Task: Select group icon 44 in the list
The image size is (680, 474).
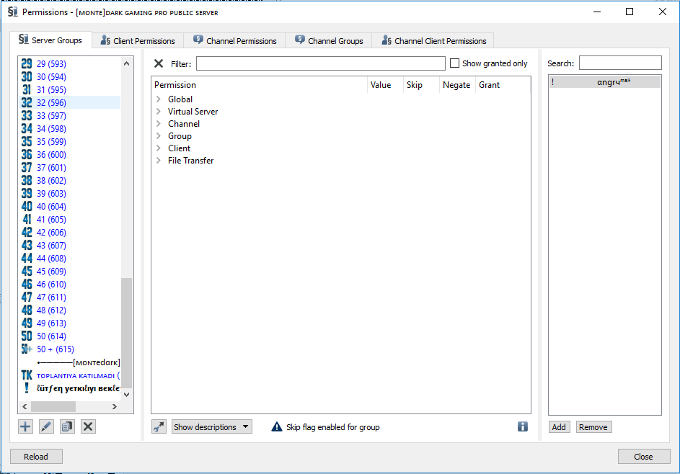Action: pos(27,258)
